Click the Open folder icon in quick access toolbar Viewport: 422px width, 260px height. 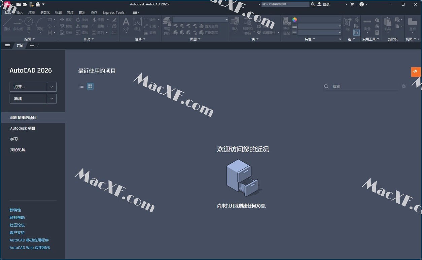point(25,4)
